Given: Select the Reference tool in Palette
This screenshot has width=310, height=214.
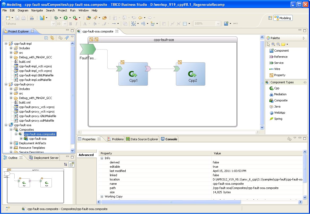Looking at the screenshot, I should 278,57.
